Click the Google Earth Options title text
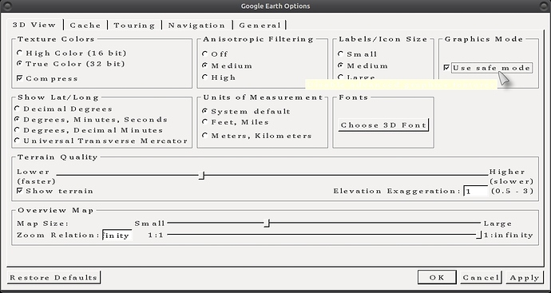551x293 pixels. coord(275,6)
